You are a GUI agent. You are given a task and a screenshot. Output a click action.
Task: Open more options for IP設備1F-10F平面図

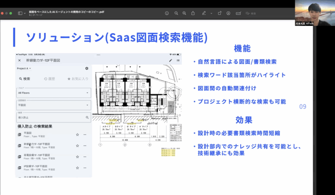pyautogui.click(x=85, y=168)
